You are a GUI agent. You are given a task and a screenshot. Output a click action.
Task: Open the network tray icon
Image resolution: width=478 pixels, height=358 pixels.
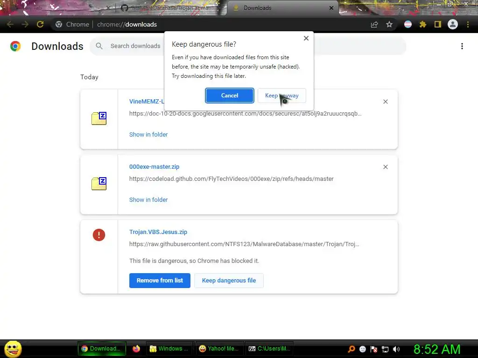click(385, 349)
